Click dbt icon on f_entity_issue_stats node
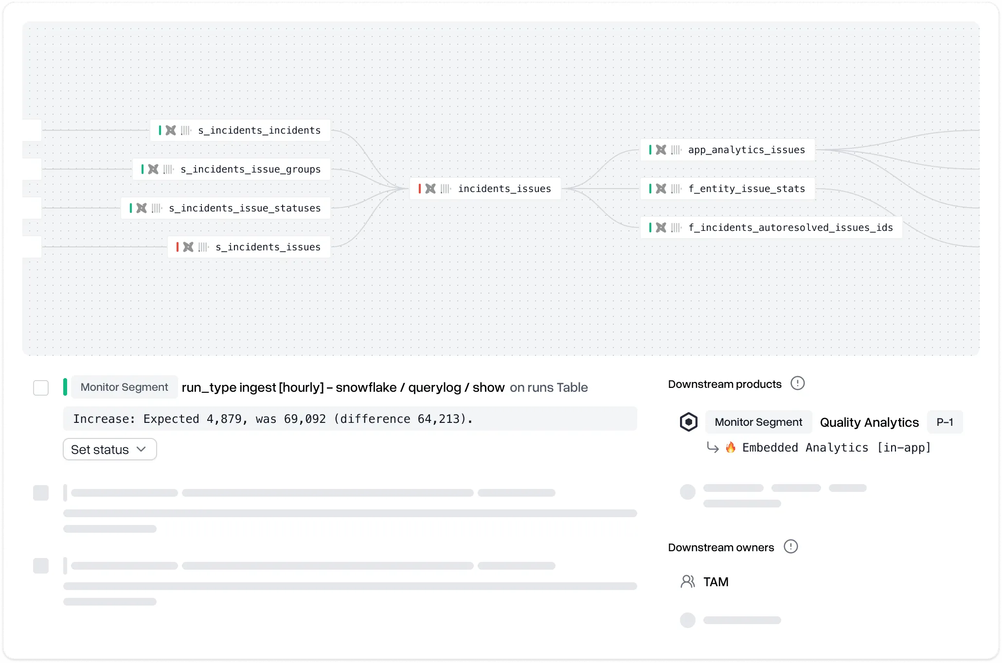This screenshot has height=663, width=1002. pos(661,189)
